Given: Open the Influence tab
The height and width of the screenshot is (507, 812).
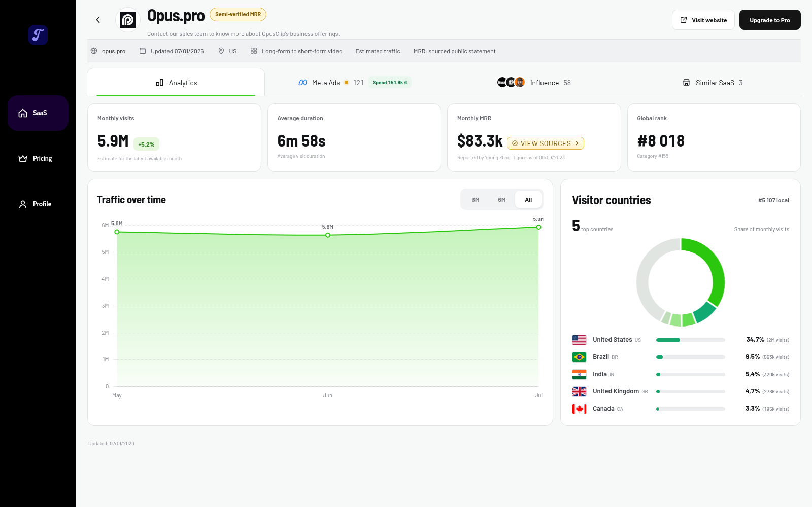Looking at the screenshot, I should pos(534,83).
